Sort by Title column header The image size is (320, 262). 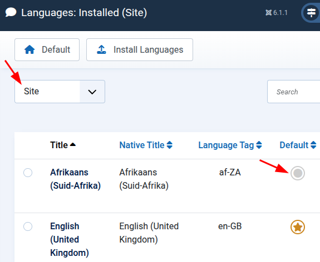tap(63, 145)
